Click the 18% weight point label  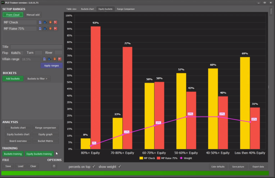pyautogui.click(x=158, y=123)
